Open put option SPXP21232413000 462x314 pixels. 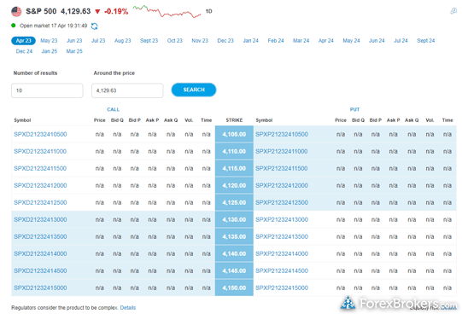[282, 219]
